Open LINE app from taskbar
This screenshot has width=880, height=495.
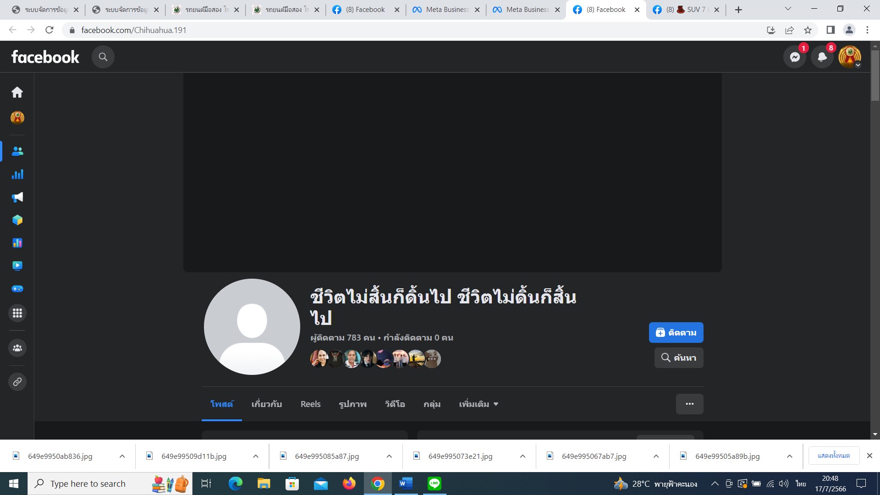[x=434, y=484]
